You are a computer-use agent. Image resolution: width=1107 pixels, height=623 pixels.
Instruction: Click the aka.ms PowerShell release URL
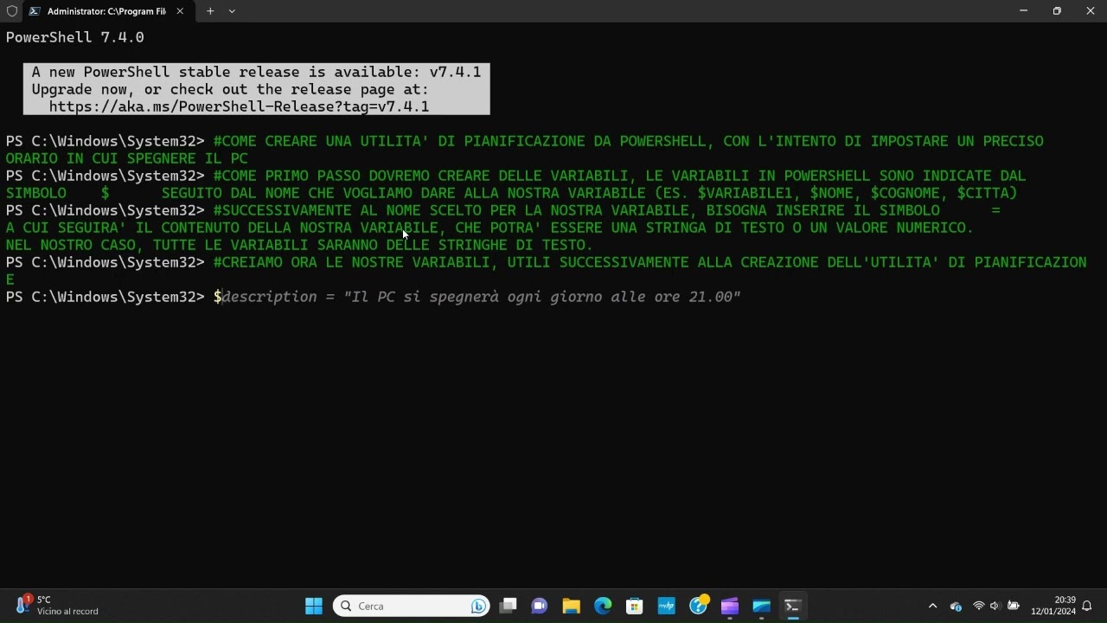click(x=239, y=106)
